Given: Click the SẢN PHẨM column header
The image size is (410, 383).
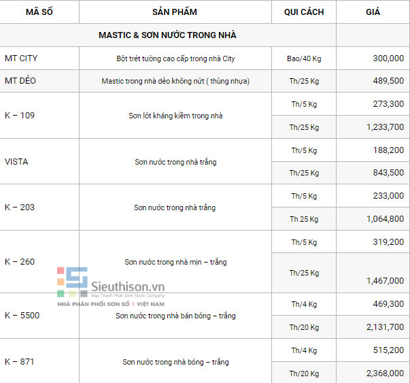Looking at the screenshot, I should click(x=175, y=12).
